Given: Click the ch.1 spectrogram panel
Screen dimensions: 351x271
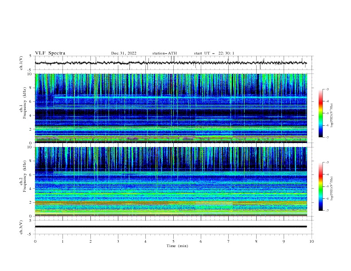Looking at the screenshot, I should click(171, 108).
